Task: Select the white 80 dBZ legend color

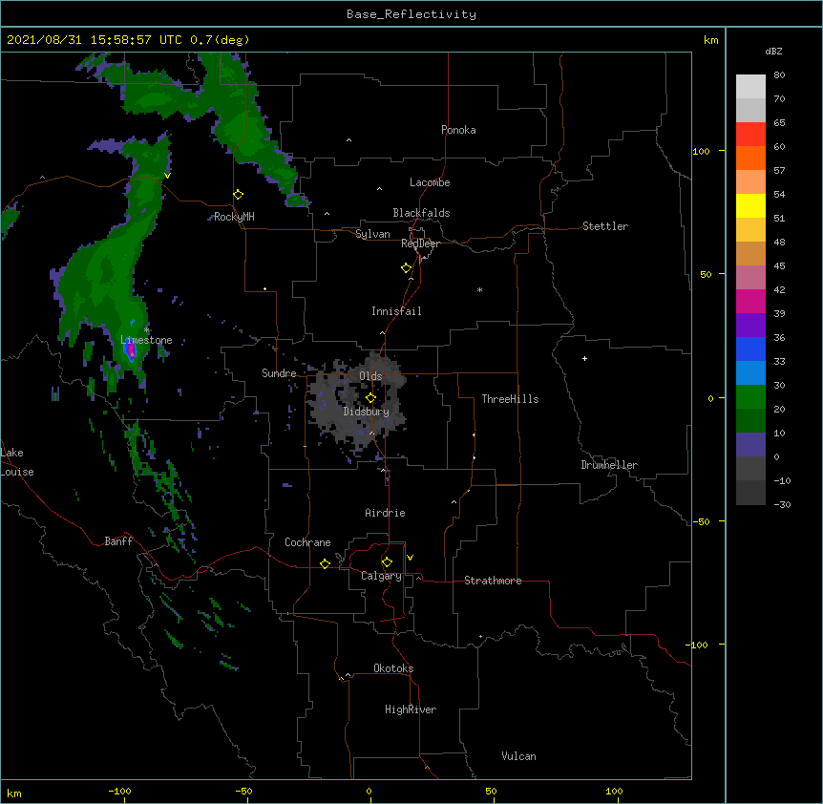Action: [x=750, y=87]
